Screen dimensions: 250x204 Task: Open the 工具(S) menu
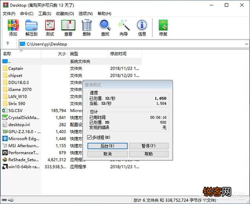pos(45,14)
